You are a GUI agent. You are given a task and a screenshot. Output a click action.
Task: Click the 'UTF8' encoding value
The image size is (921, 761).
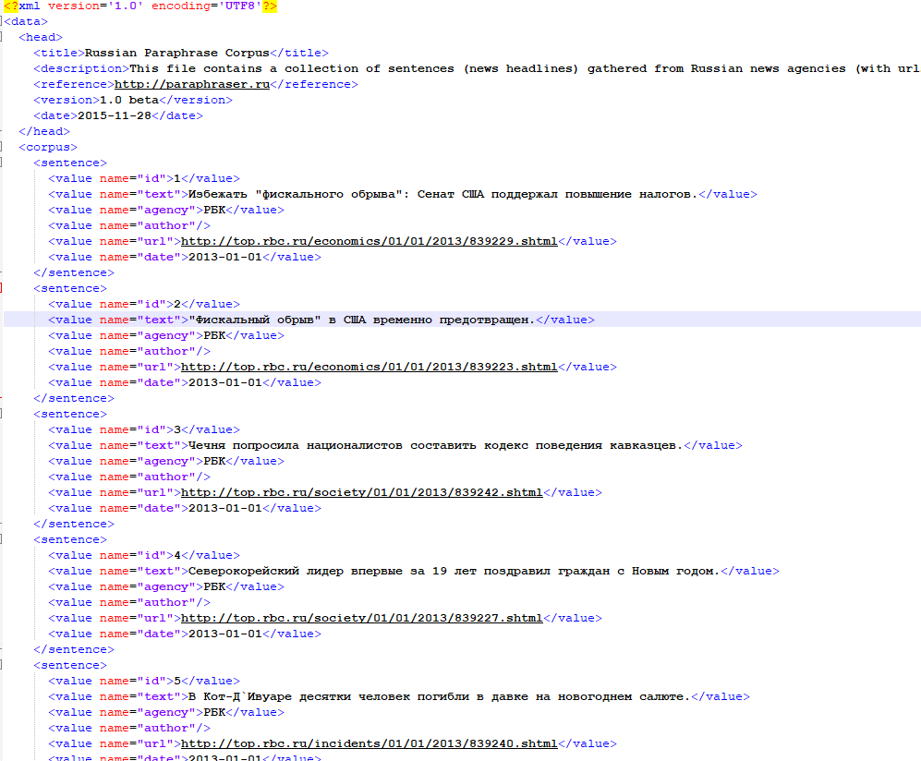[x=240, y=6]
